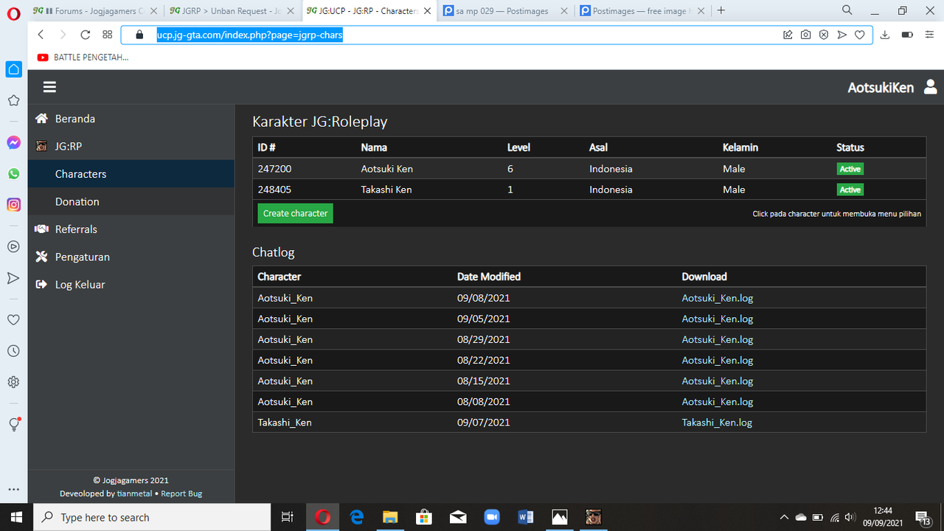Click the AotsukiKen user profile icon

point(930,87)
